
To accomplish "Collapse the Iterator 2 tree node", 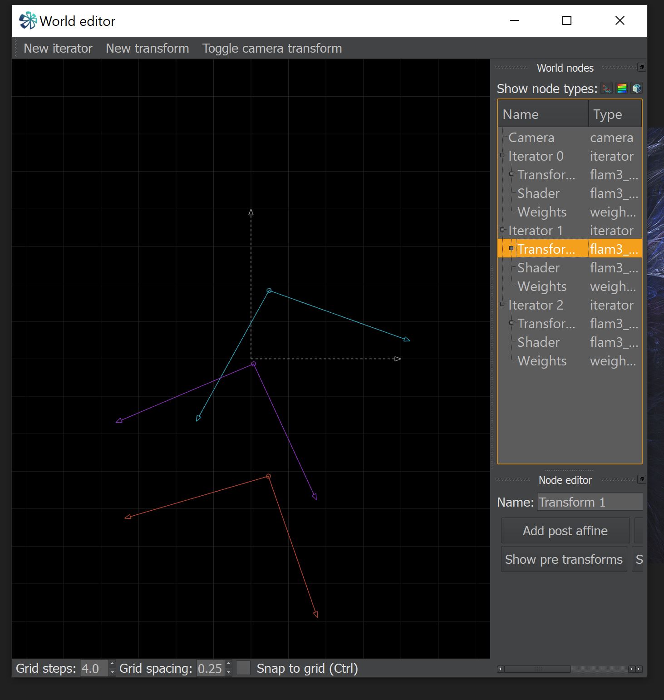I will pyautogui.click(x=502, y=305).
